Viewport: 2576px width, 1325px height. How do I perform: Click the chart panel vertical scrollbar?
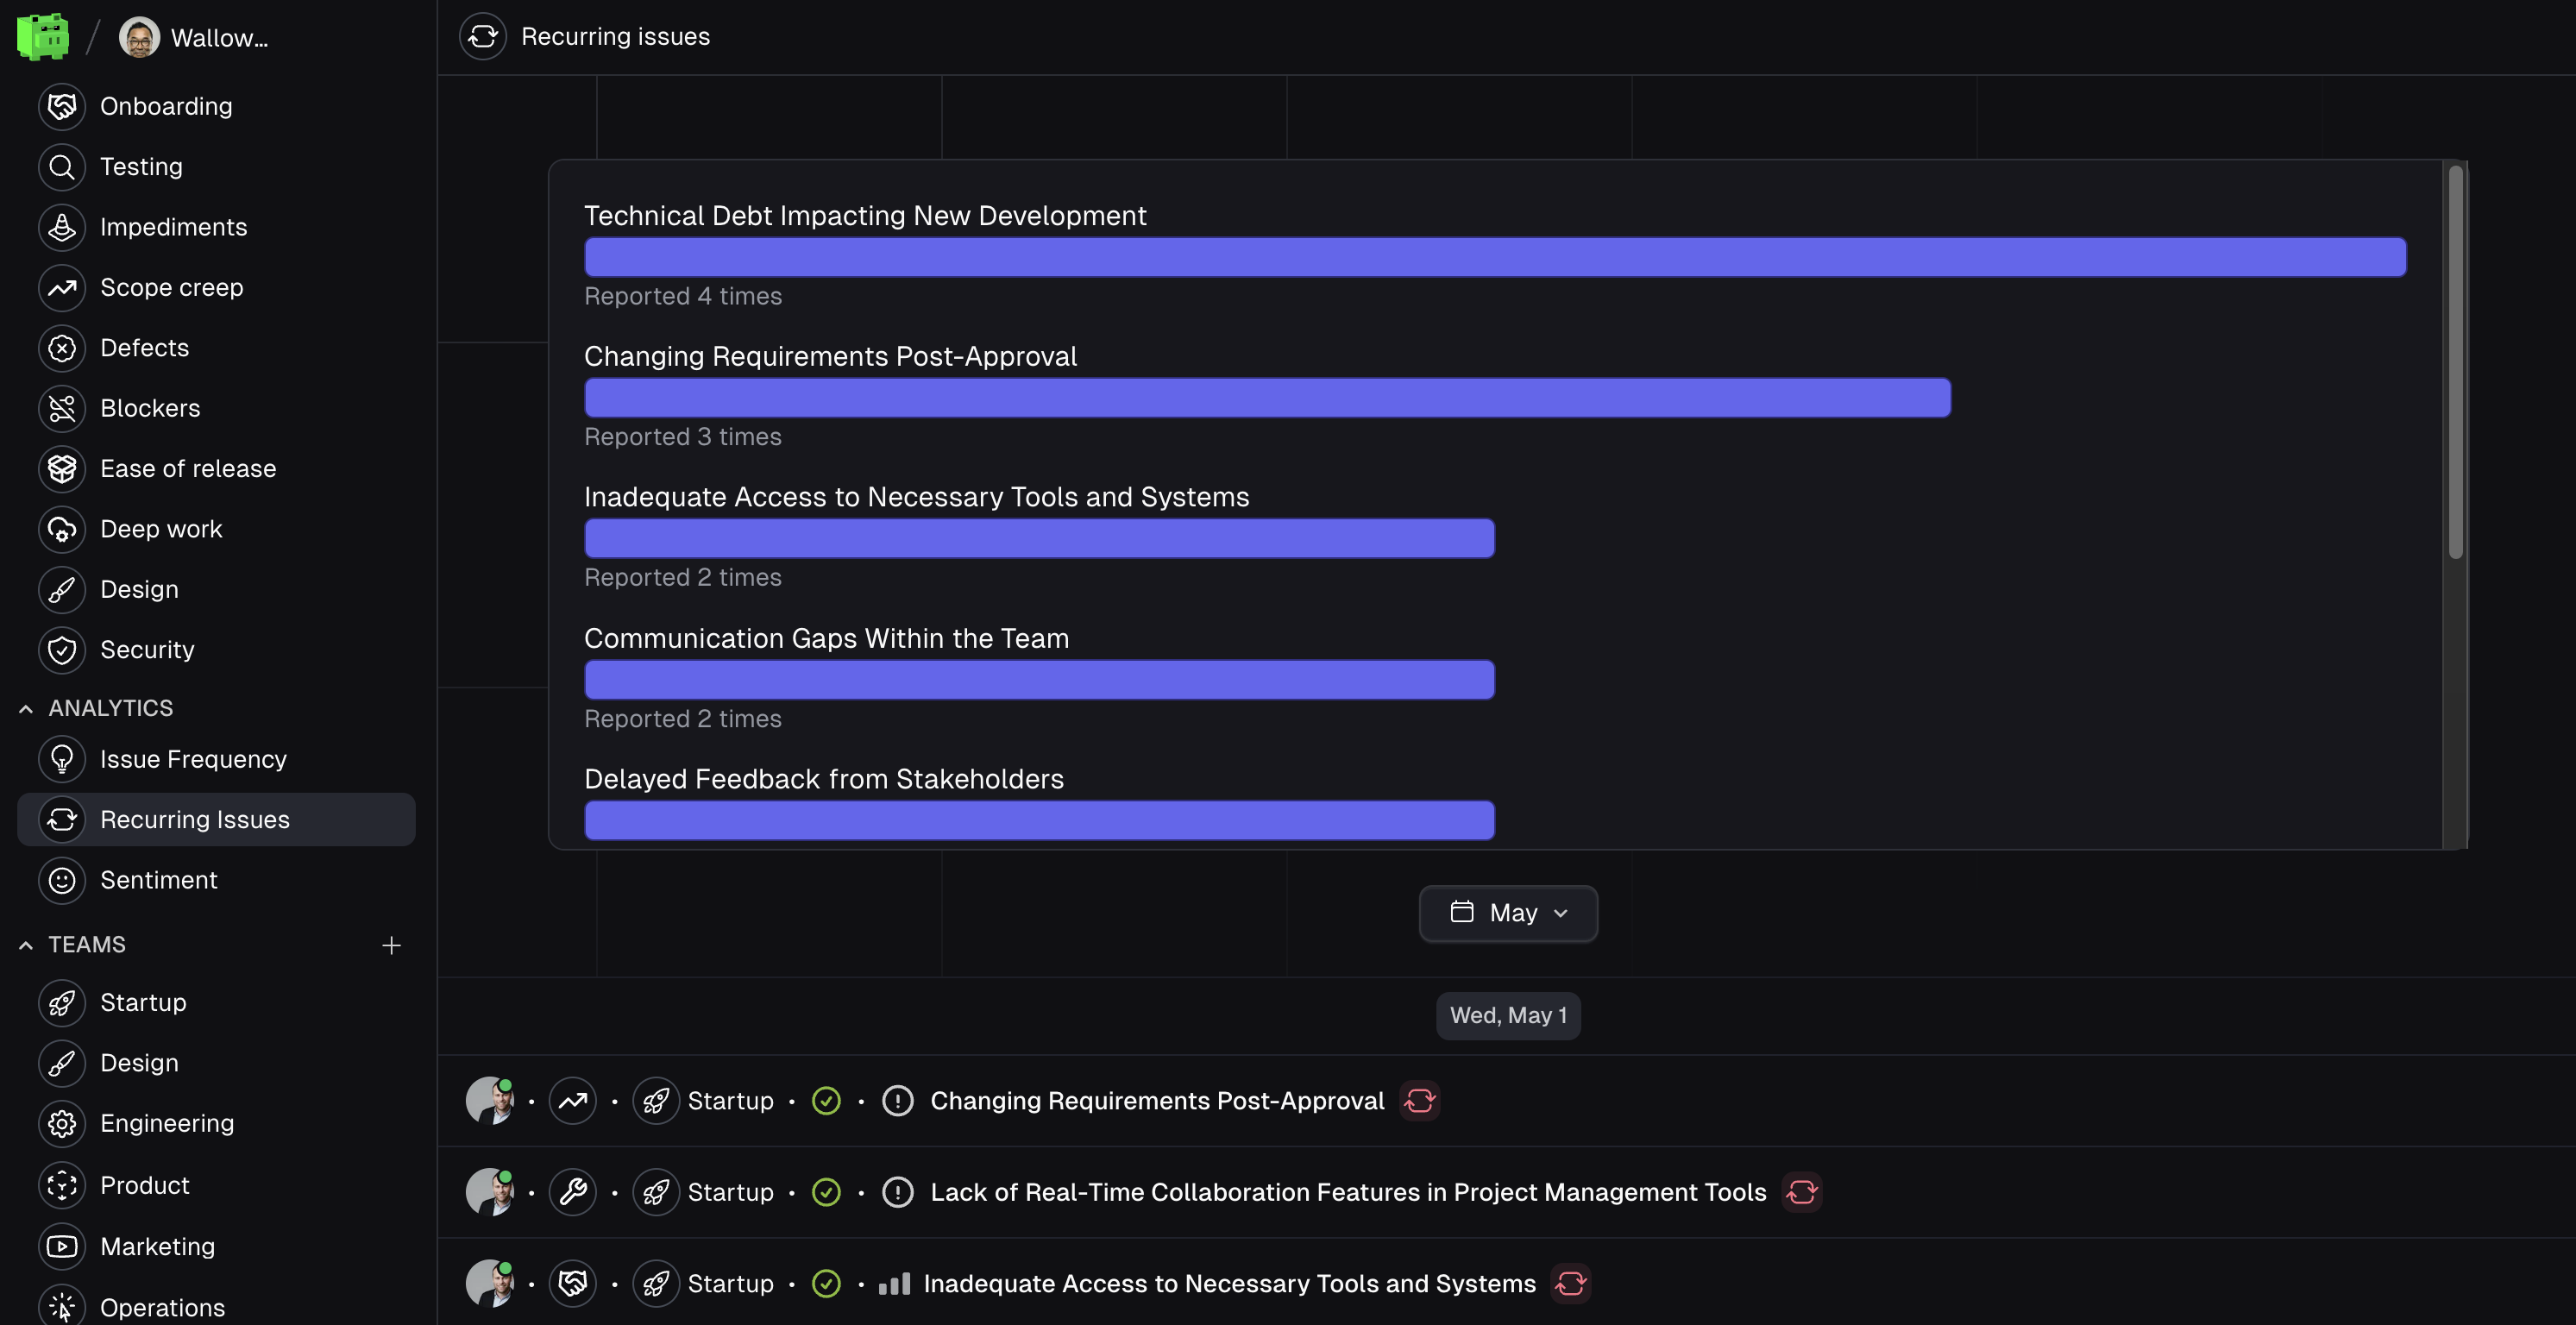(2455, 362)
